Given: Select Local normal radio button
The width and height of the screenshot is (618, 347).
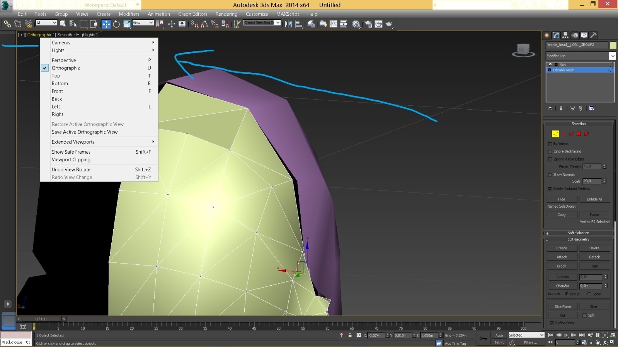Looking at the screenshot, I should coord(589,294).
